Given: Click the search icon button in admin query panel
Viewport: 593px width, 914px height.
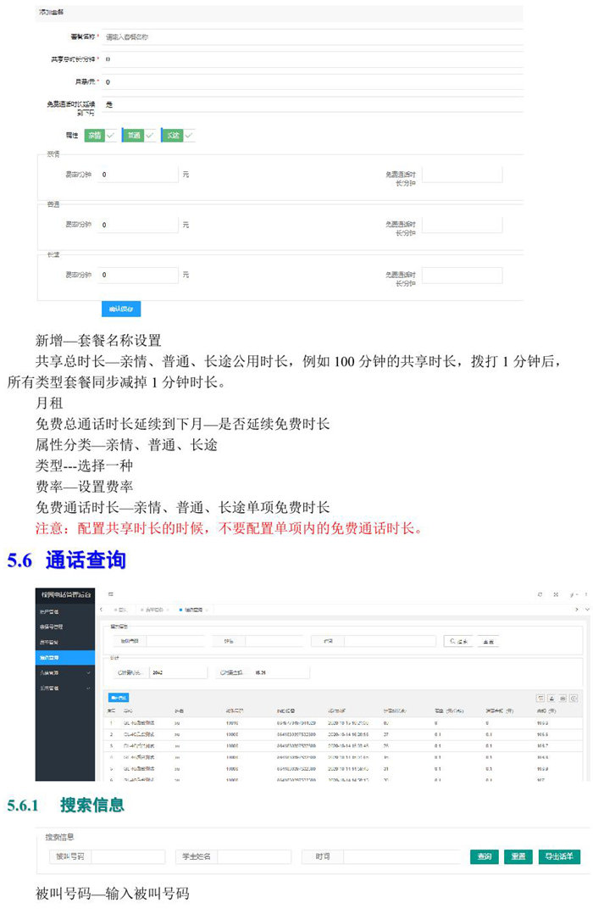Looking at the screenshot, I should [461, 642].
